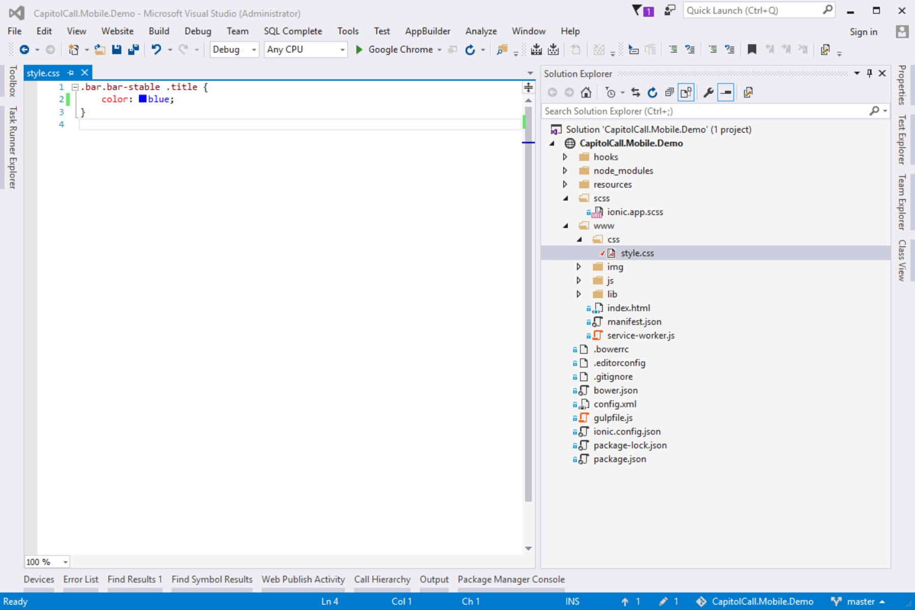
Task: Toggle Show All Files in Solution Explorer
Action: coord(686,93)
